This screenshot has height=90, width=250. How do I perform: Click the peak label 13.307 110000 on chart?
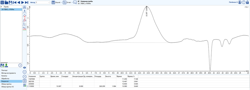pyautogui.click(x=147, y=11)
